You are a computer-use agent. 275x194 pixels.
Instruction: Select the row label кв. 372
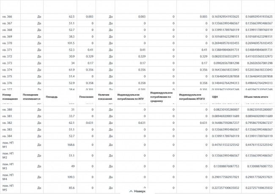[x=7, y=57]
